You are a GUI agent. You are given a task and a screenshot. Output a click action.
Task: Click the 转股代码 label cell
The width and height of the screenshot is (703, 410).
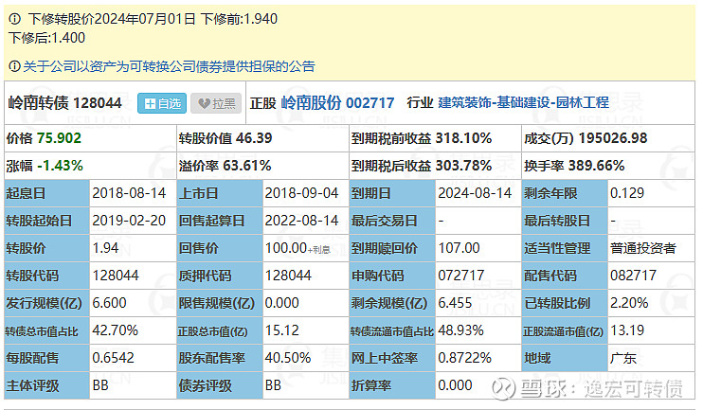pyautogui.click(x=47, y=276)
